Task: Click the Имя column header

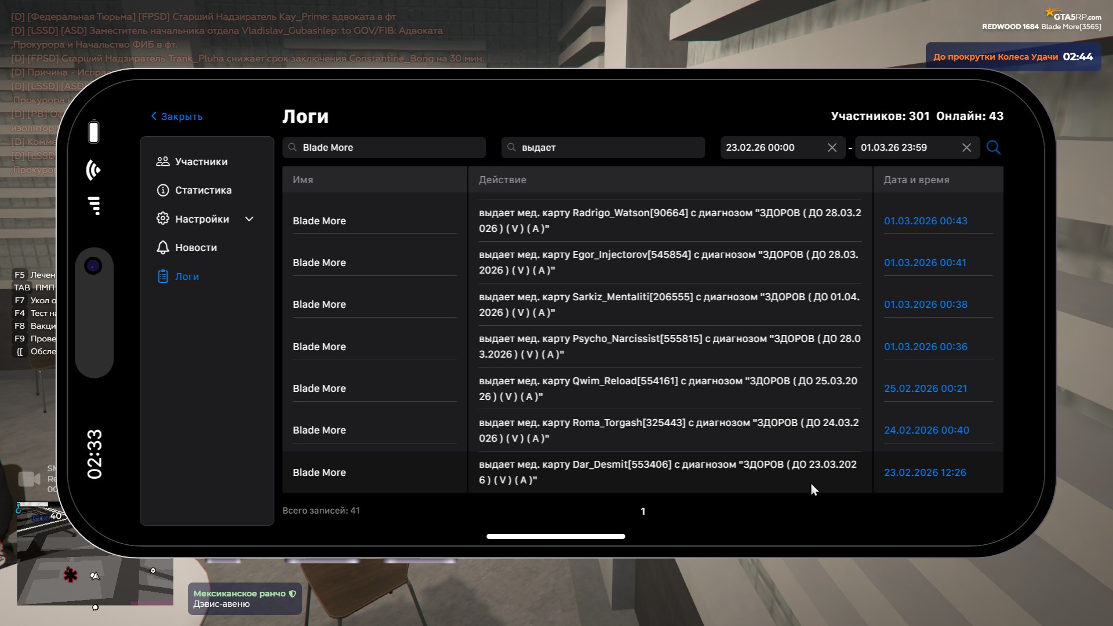Action: coord(303,180)
